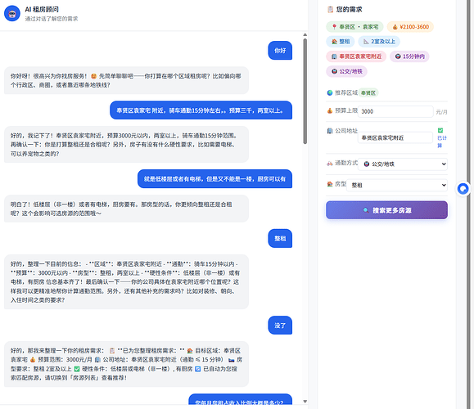The width and height of the screenshot is (474, 409).
Task: Click the building icon beside 公司地址
Action: [x=330, y=131]
